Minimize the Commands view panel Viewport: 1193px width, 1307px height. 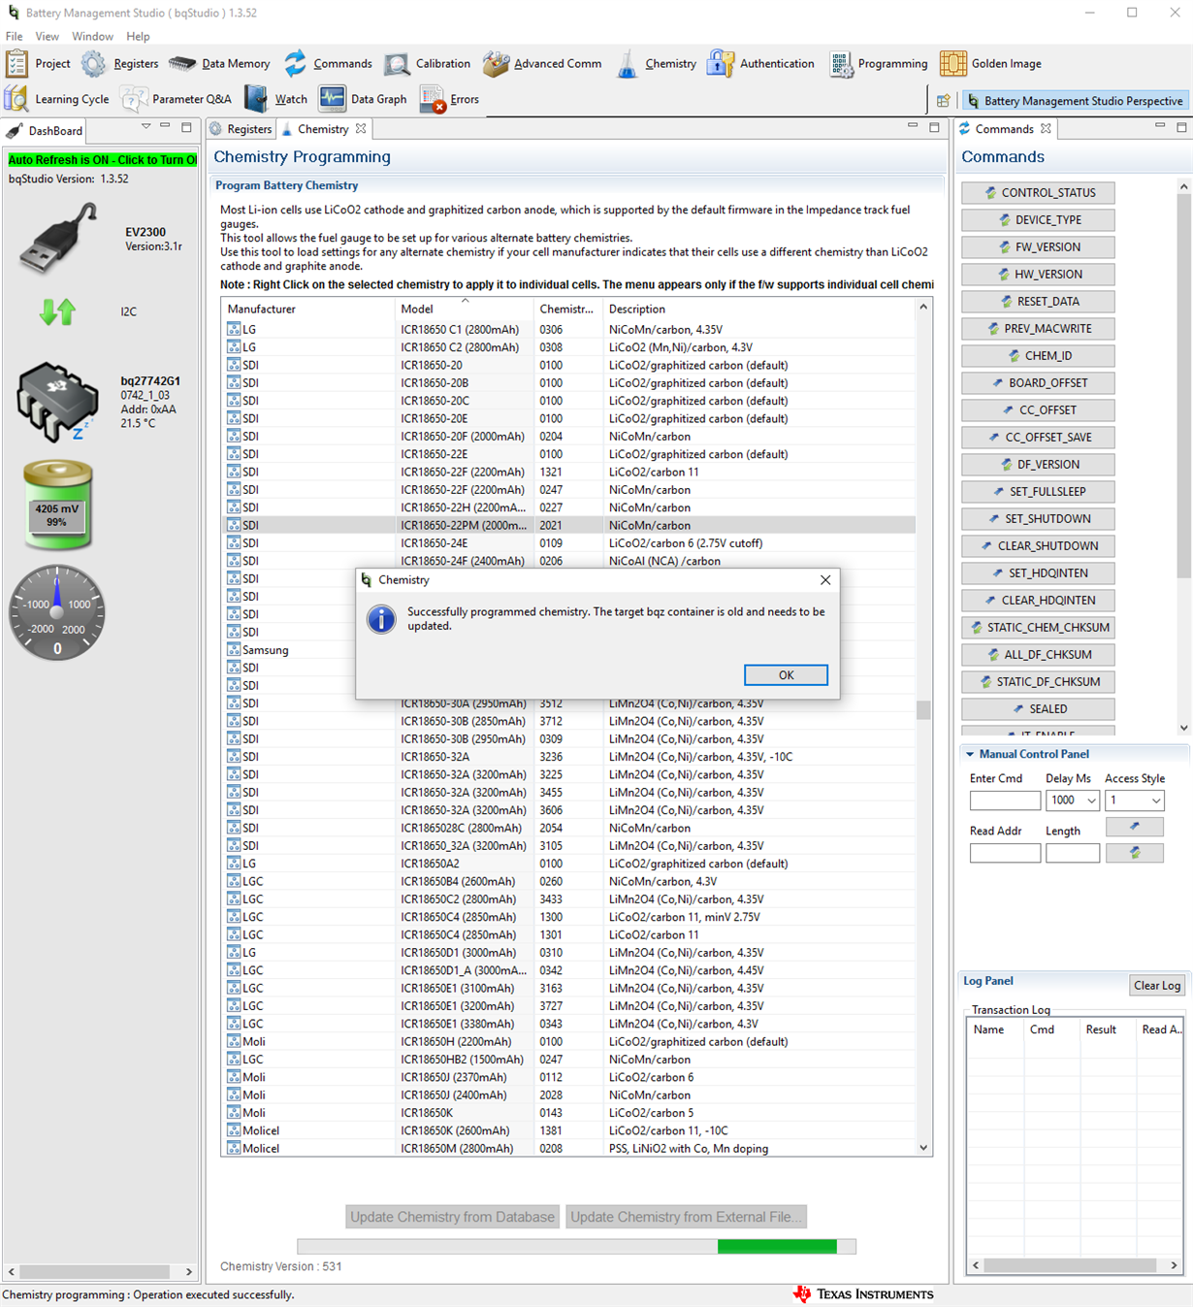[x=1159, y=127]
